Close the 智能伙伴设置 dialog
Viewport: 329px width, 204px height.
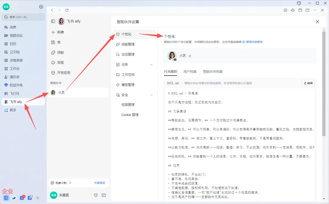click(317, 22)
